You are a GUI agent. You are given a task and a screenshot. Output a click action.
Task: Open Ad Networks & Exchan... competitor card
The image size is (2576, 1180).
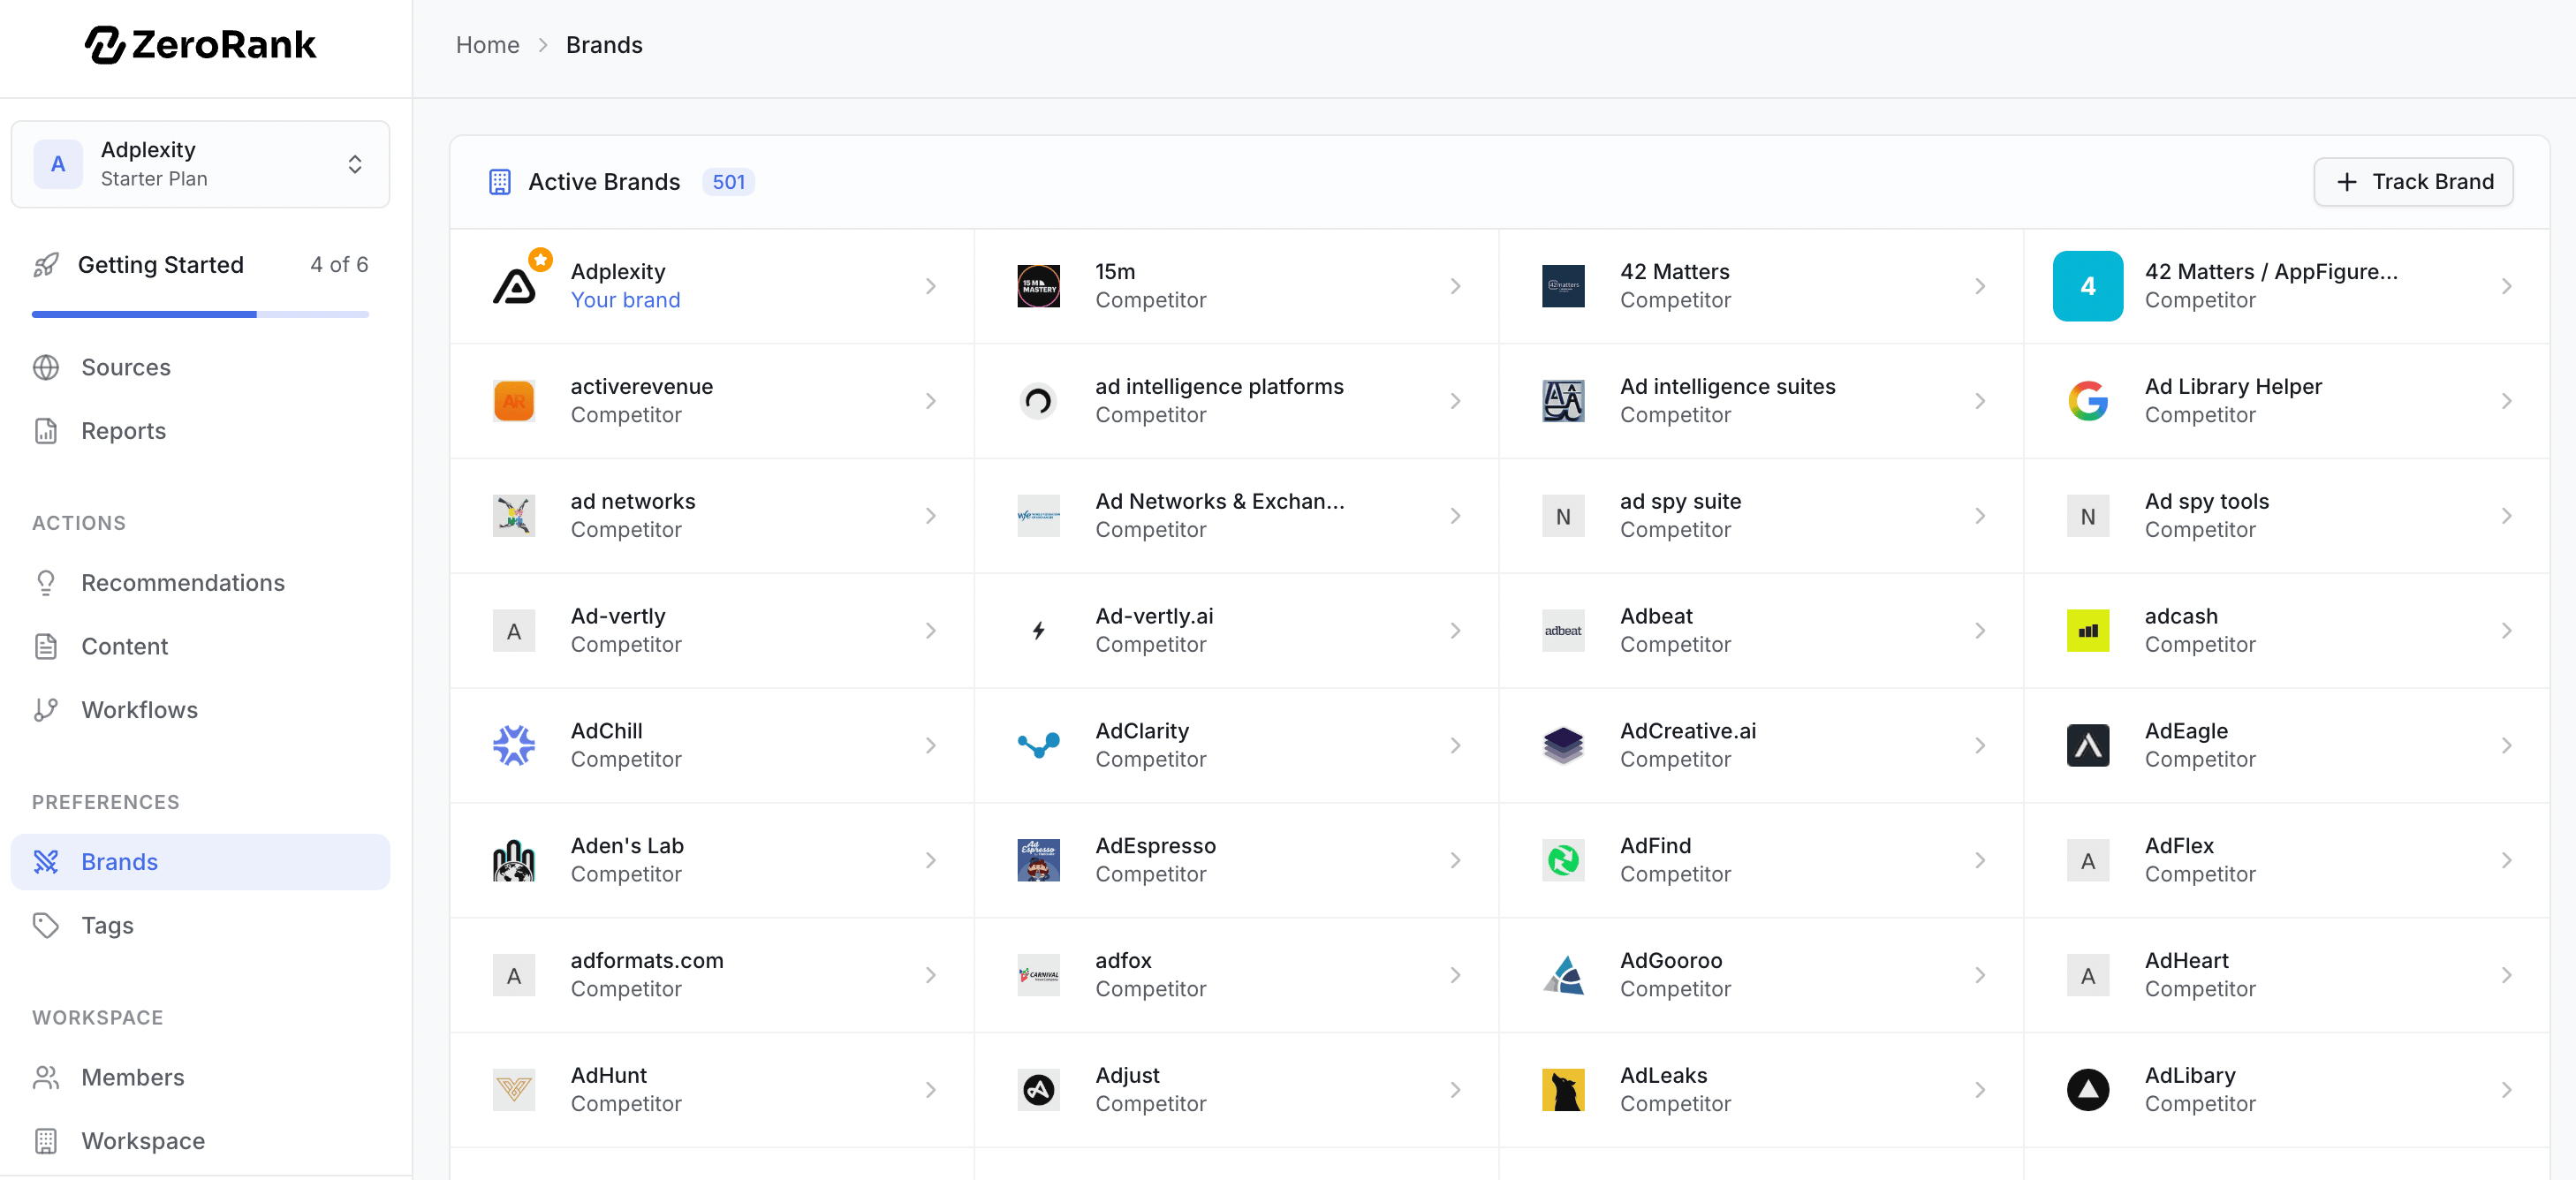(1236, 516)
